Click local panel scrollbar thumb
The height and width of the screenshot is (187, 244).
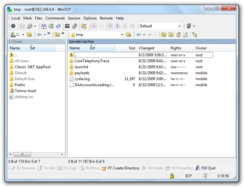coord(22,154)
